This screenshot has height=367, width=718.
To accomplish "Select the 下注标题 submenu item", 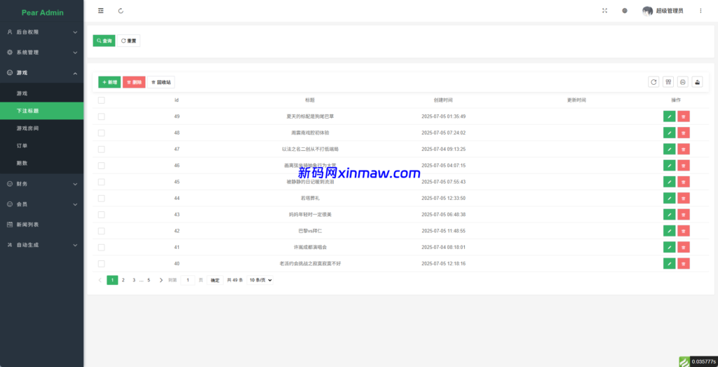I will pyautogui.click(x=41, y=111).
